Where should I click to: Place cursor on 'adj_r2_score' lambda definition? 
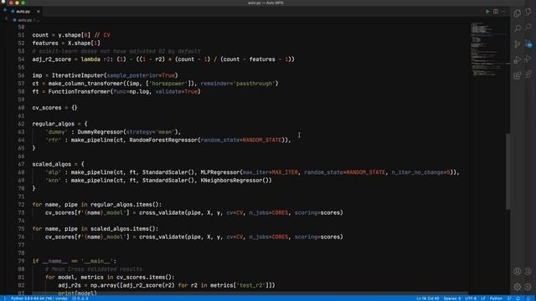click(x=52, y=59)
